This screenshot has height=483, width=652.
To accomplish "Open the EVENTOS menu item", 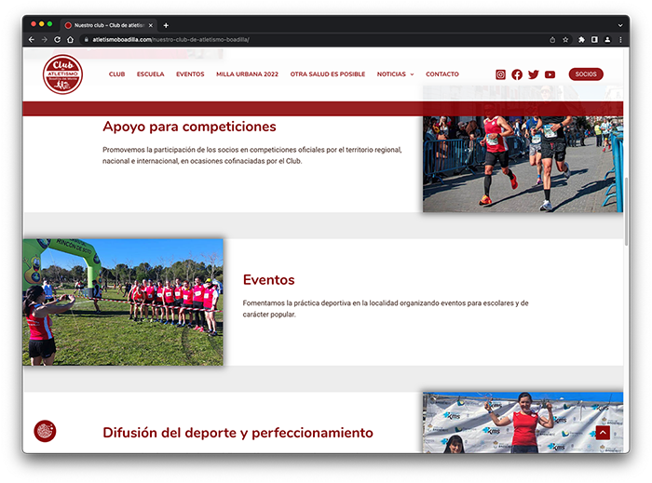I will click(190, 74).
